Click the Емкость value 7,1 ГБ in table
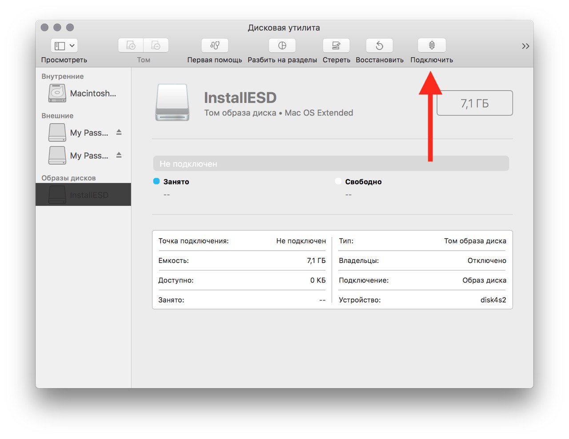 pos(316,260)
